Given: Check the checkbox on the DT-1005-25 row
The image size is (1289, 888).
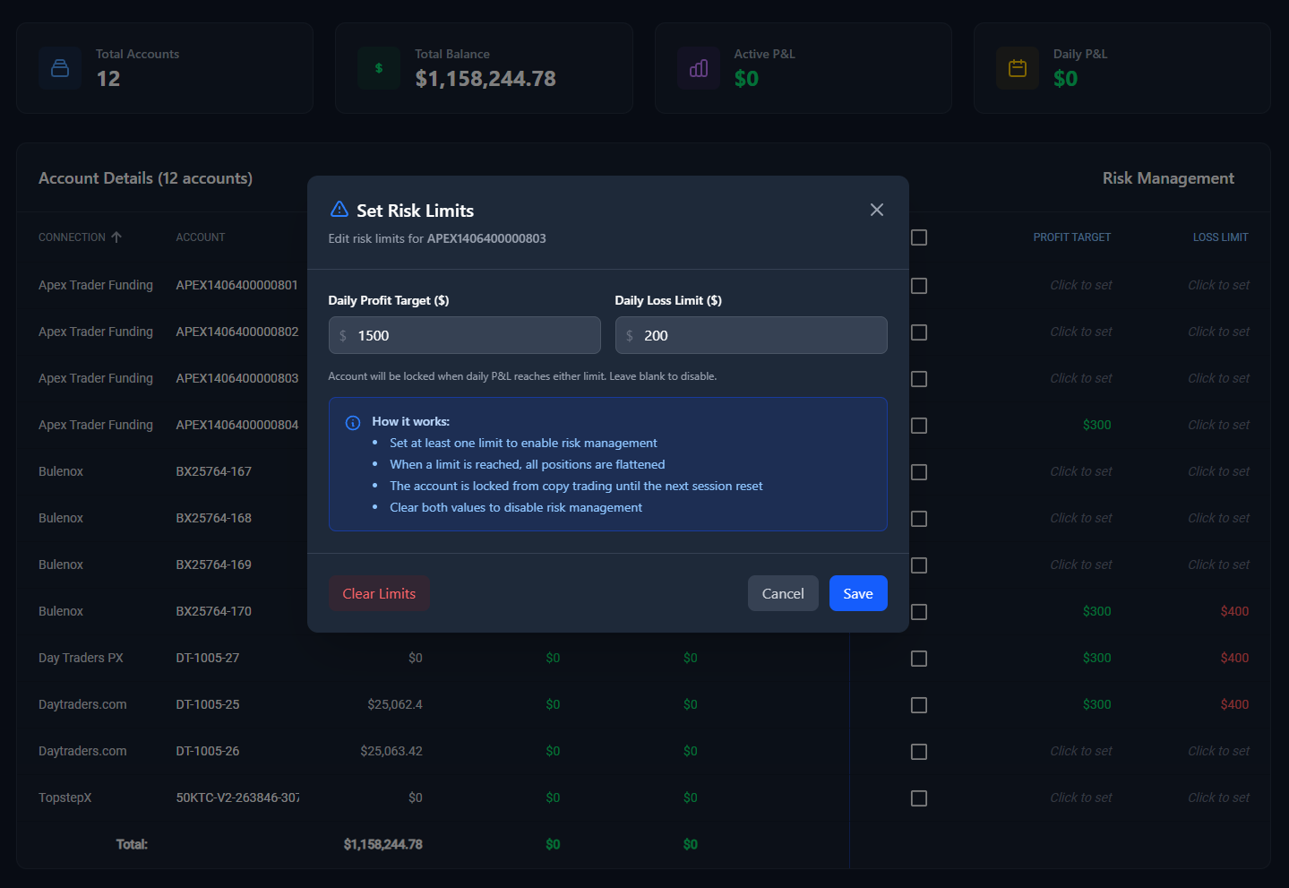Looking at the screenshot, I should (918, 705).
